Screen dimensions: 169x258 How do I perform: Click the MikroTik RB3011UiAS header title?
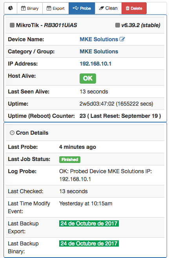(x=47, y=25)
